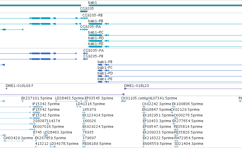Screen dimensions: 242x148
Task: Click EST label LD41316.5prime
Action: 90,104
